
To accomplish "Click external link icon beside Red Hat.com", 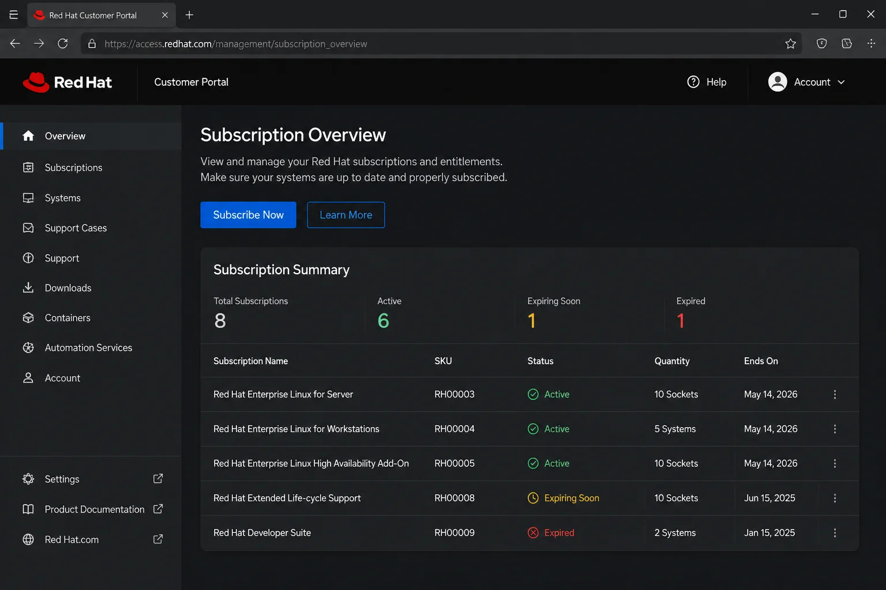I will 158,539.
